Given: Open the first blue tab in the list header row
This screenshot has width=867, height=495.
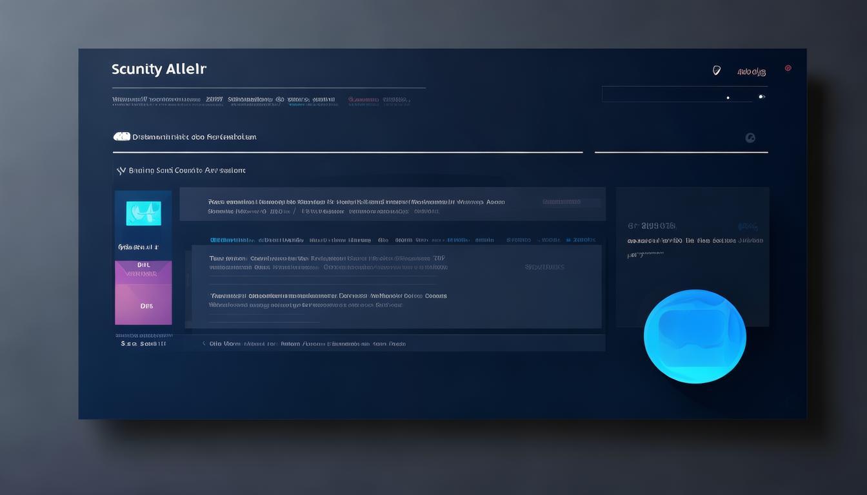Looking at the screenshot, I should [232, 240].
